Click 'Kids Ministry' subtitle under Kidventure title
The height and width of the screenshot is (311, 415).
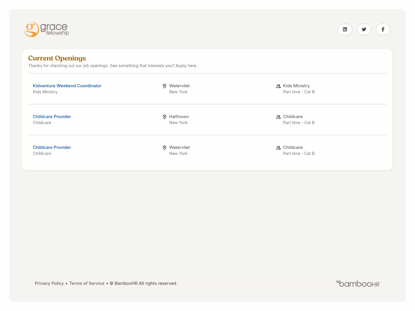(x=45, y=92)
